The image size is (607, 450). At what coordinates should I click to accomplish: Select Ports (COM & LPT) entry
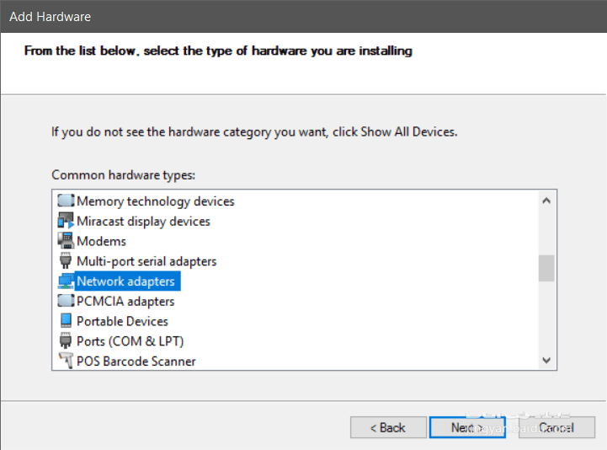coord(130,341)
